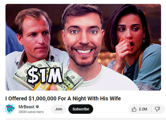Viewport: 166px width, 120px height.
Task: Click the smiling man in thumbnail center
Action: pos(83,36)
